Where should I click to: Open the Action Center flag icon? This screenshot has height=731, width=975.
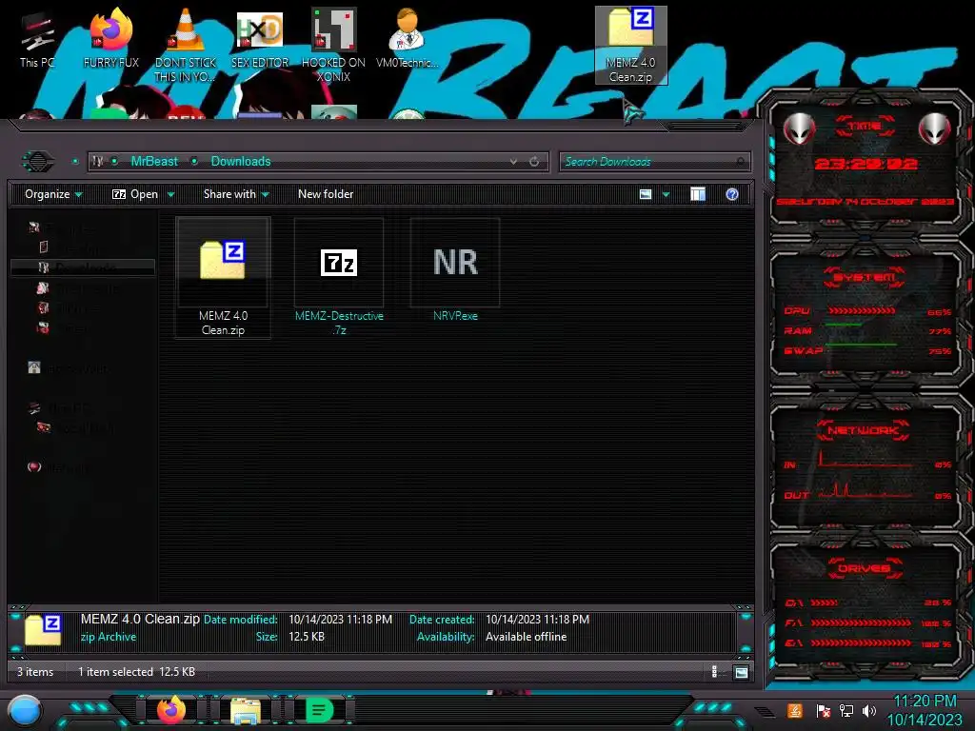(823, 710)
